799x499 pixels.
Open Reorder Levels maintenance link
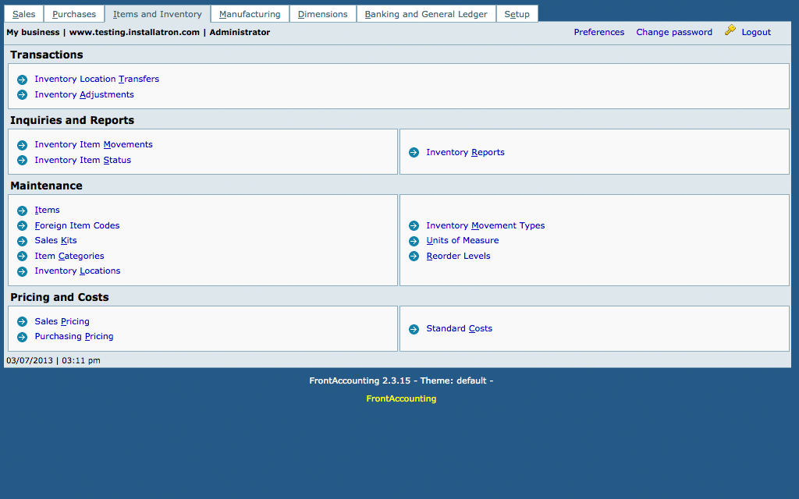pyautogui.click(x=458, y=256)
